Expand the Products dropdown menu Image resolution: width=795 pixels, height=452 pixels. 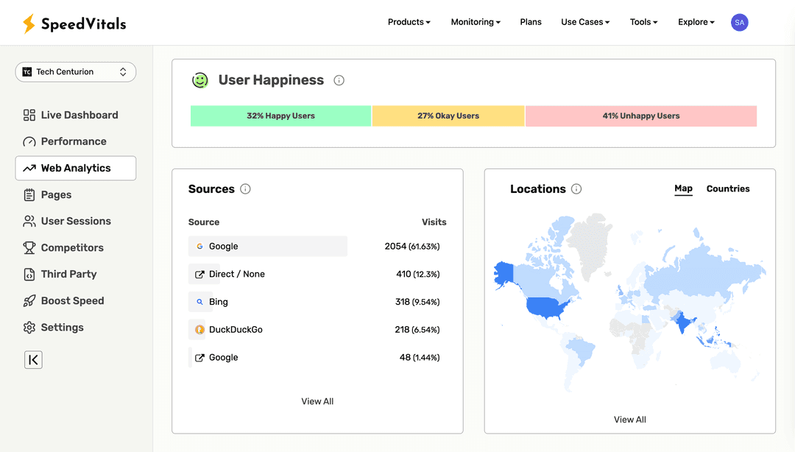coord(409,22)
